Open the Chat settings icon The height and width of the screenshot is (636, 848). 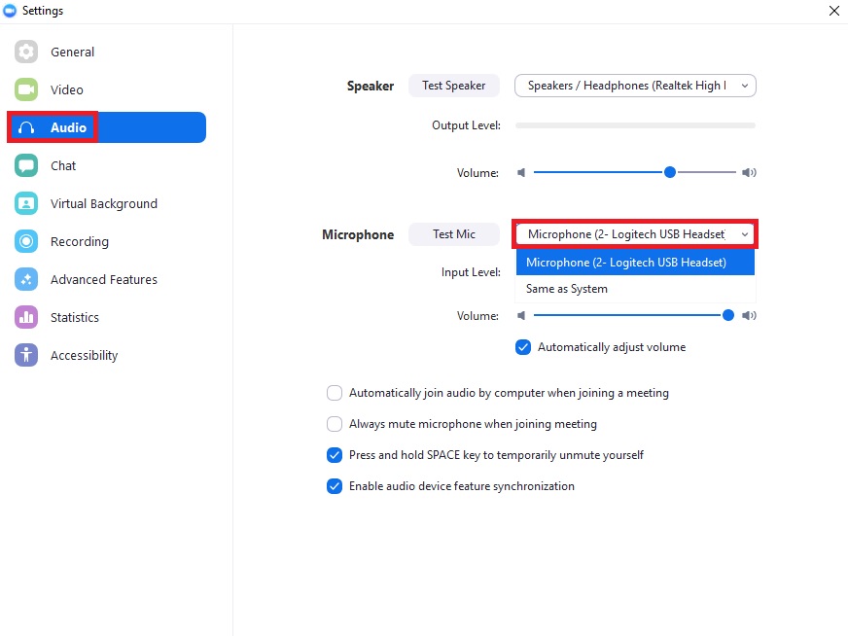tap(25, 165)
